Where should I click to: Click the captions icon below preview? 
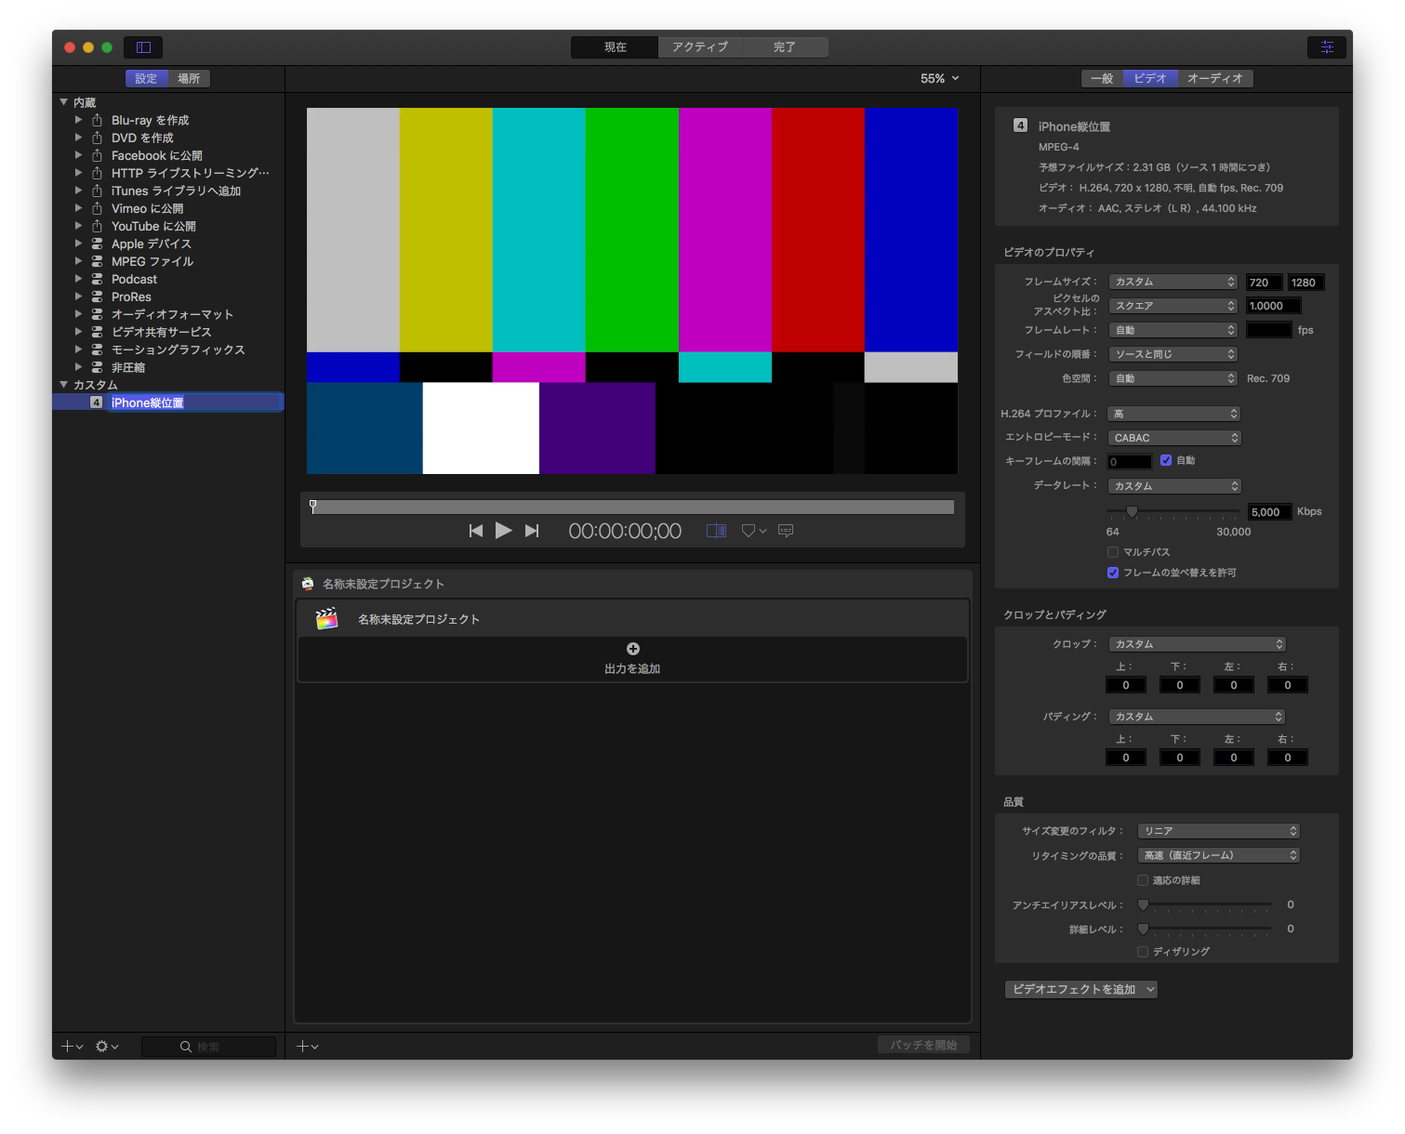click(x=786, y=531)
